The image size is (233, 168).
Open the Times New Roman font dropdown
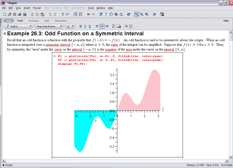click(x=49, y=26)
